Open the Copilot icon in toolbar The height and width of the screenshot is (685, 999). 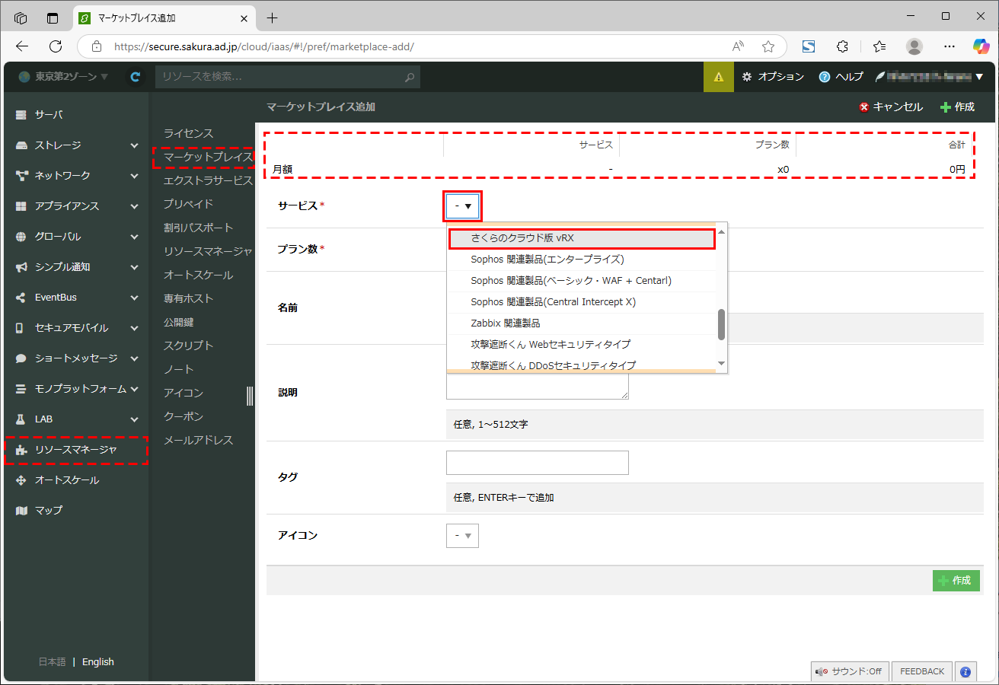[981, 46]
